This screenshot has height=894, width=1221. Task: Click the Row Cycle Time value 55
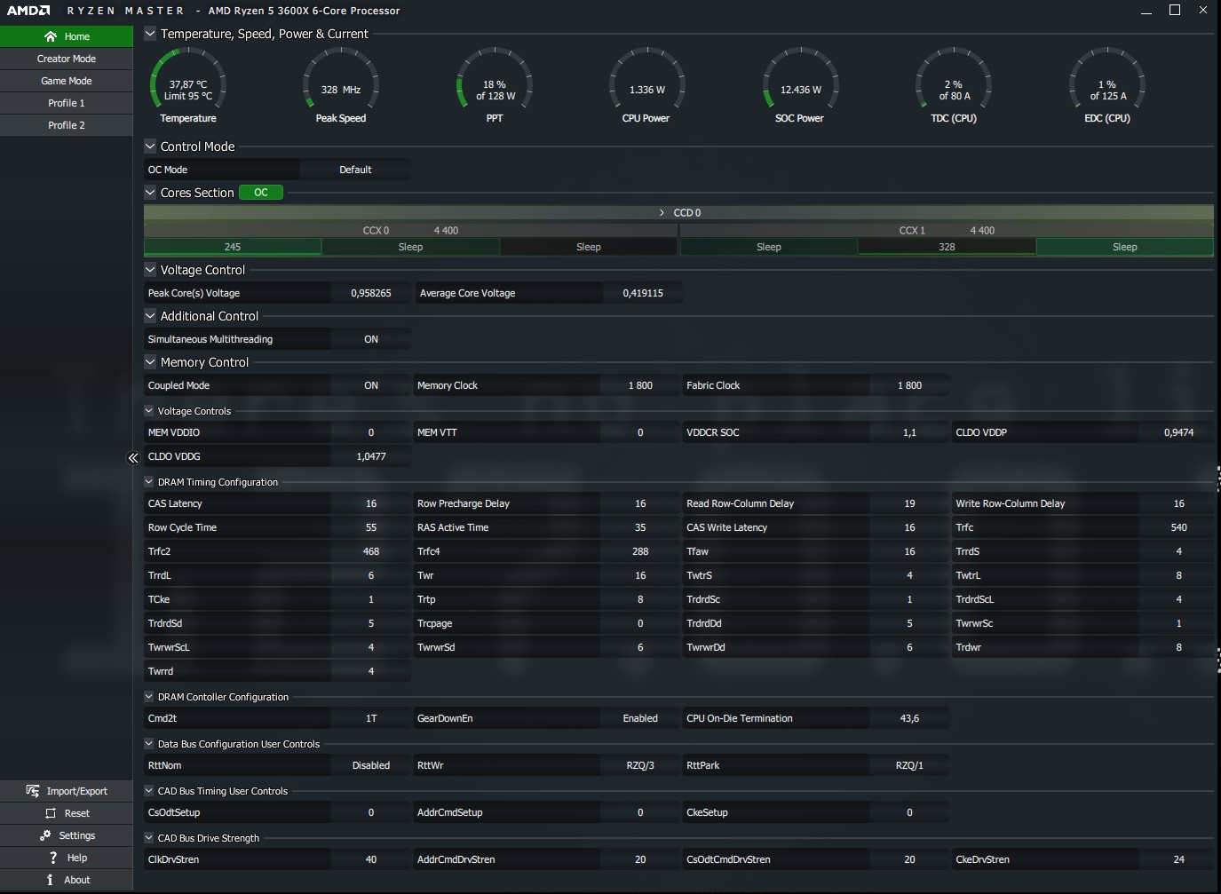coord(371,527)
